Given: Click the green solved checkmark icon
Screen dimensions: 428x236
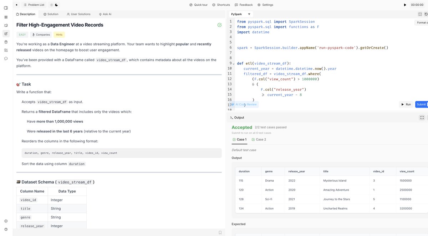Looking at the screenshot, I should [x=219, y=25].
